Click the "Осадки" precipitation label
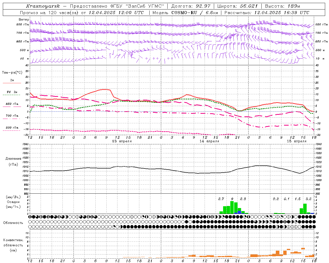The image size is (329, 263). 13,202
